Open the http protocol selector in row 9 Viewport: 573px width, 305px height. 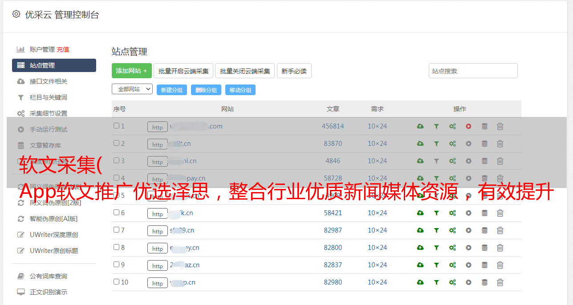(x=158, y=265)
